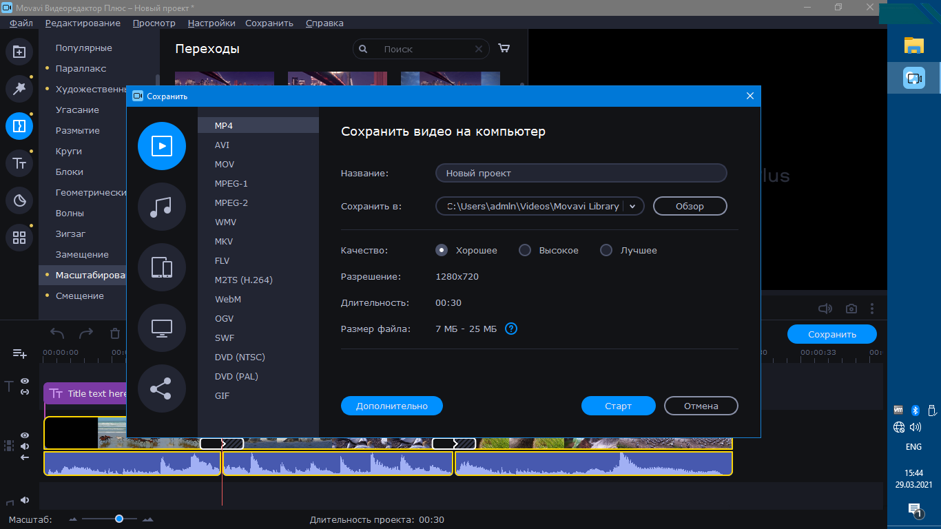The height and width of the screenshot is (529, 941).
Task: Select the audio export category icon
Action: 162,207
